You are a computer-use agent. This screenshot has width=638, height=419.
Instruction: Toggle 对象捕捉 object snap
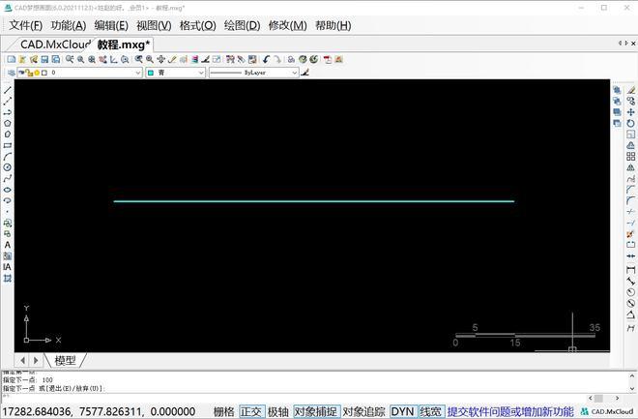pos(316,411)
